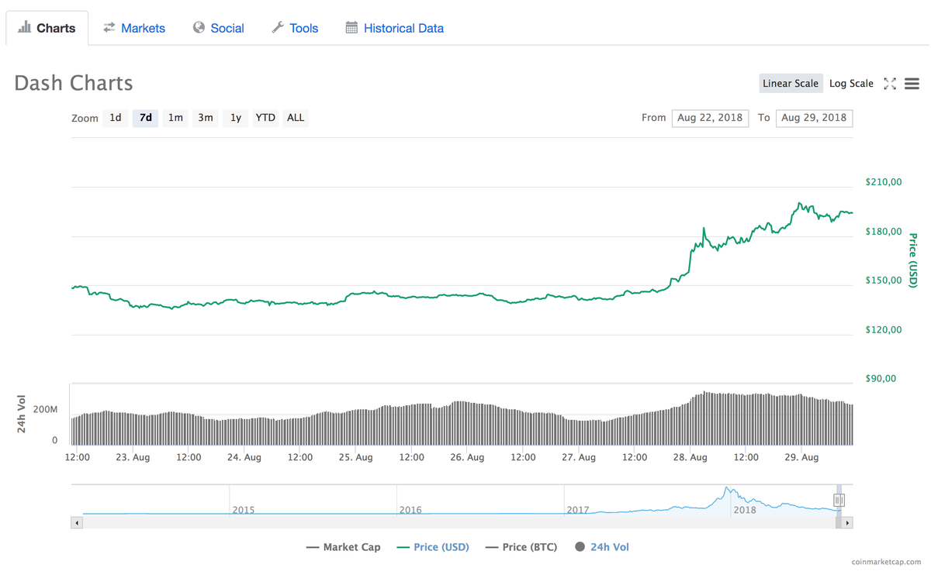
Task: Click the $120,00 price axis label
Action: click(x=884, y=330)
